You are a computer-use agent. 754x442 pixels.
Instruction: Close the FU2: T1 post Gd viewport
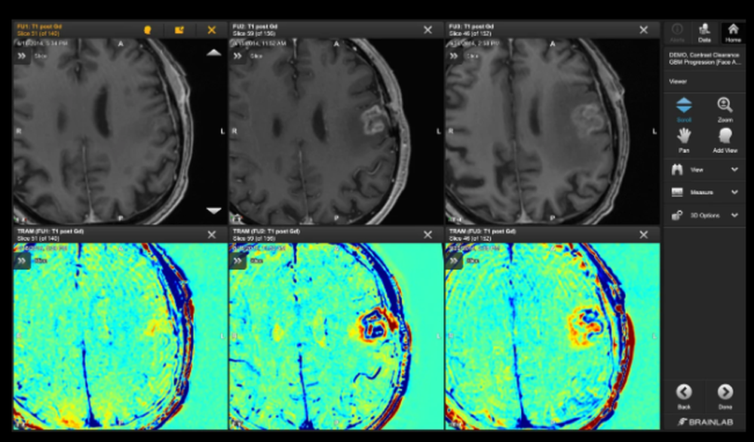pos(427,29)
